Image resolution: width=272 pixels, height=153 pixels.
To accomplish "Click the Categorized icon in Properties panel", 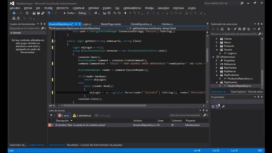I will tap(213, 106).
